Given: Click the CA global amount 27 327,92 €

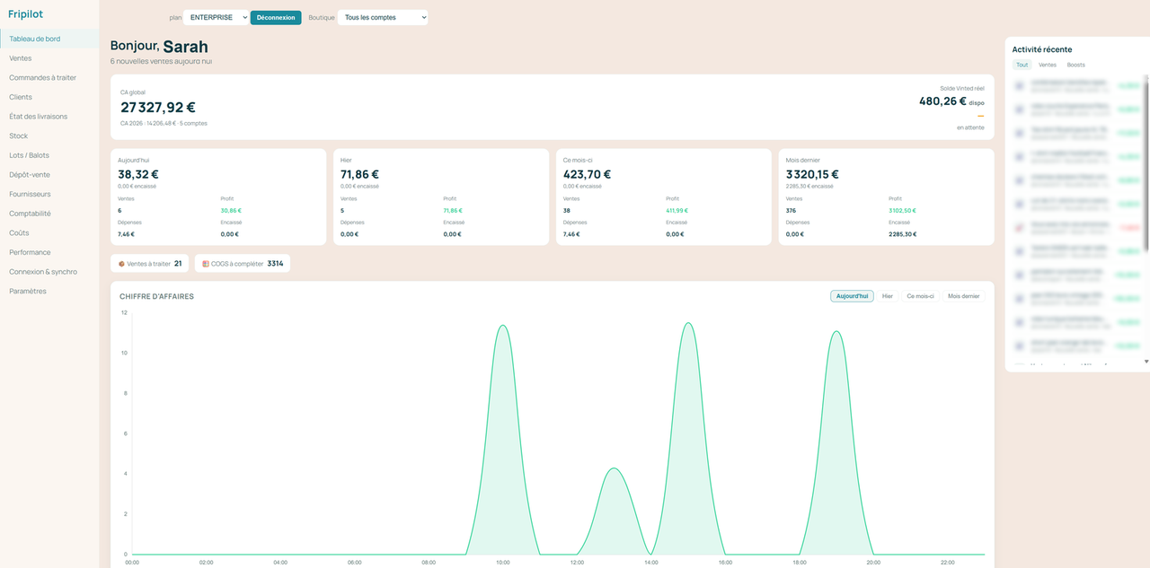Looking at the screenshot, I should click(x=158, y=108).
